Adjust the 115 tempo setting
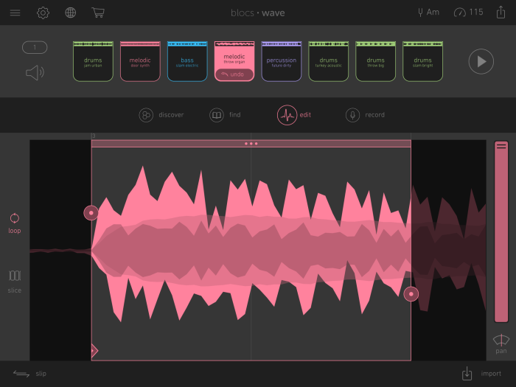 click(x=469, y=13)
